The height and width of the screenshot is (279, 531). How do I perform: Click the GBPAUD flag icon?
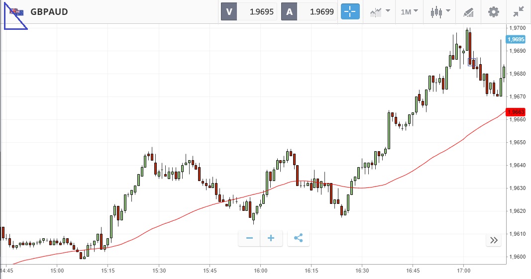click(16, 11)
